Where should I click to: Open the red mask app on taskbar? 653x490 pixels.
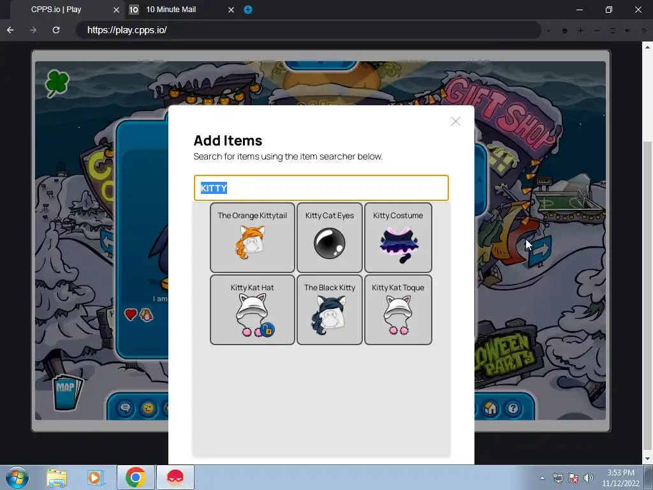tap(175, 477)
